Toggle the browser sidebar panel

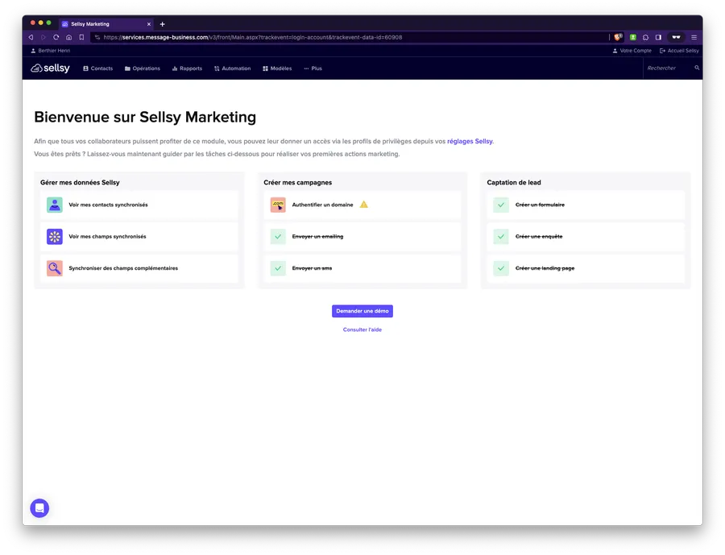coord(658,37)
